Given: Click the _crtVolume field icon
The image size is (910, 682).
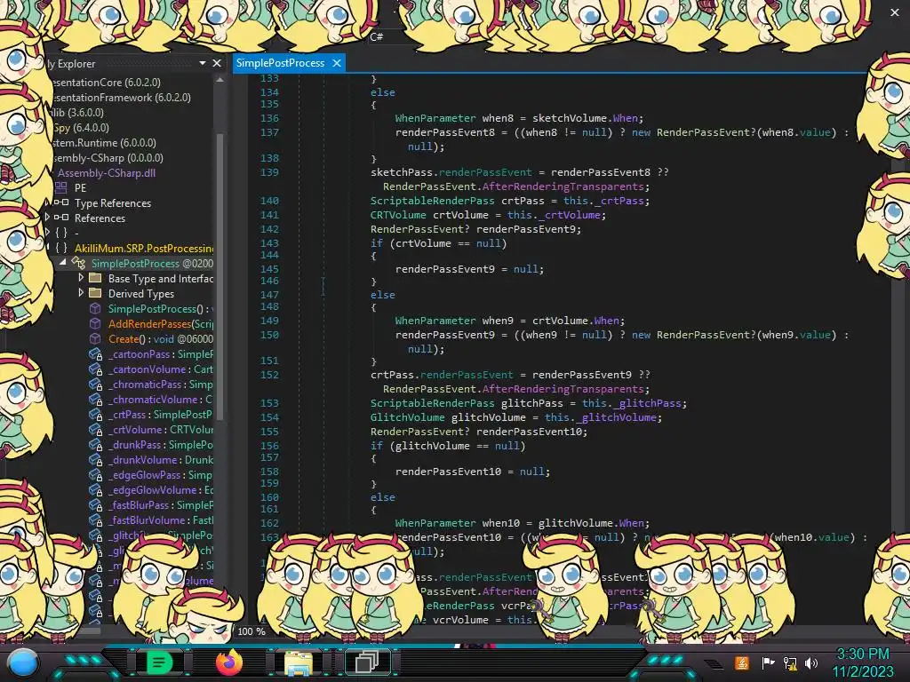Looking at the screenshot, I should click(95, 429).
